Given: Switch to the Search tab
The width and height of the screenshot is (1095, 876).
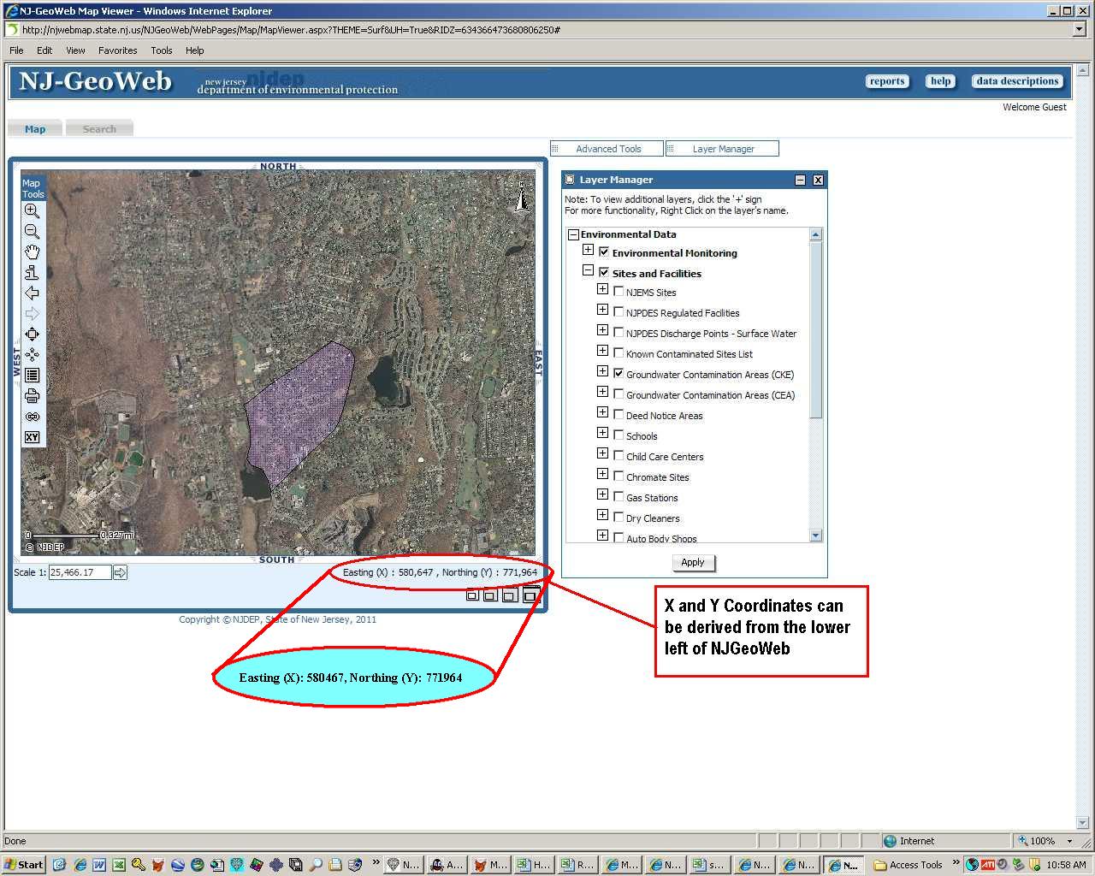Looking at the screenshot, I should coord(99,129).
